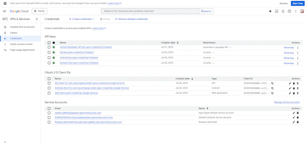Click Show key for Android key
Viewport: 306px width, 144px height.
coord(289,58)
